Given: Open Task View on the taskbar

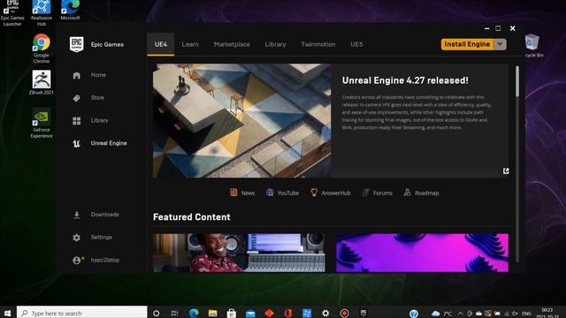Looking at the screenshot, I should pyautogui.click(x=175, y=313).
